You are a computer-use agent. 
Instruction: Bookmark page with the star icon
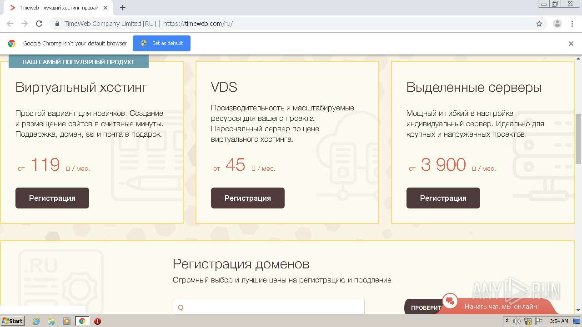(x=539, y=24)
